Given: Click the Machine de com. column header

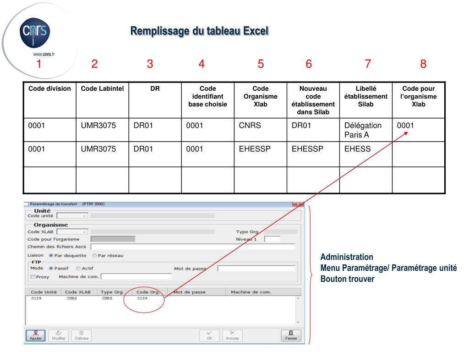Looking at the screenshot, I should pos(251,292).
